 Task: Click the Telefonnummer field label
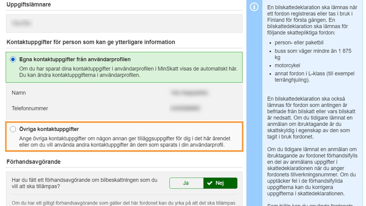tap(30, 108)
